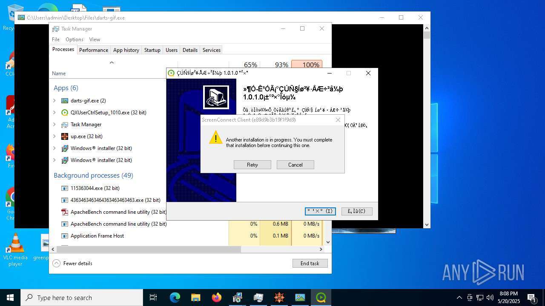Expand the darts-gif.exe (2) process group
545x306 pixels.
[54, 101]
